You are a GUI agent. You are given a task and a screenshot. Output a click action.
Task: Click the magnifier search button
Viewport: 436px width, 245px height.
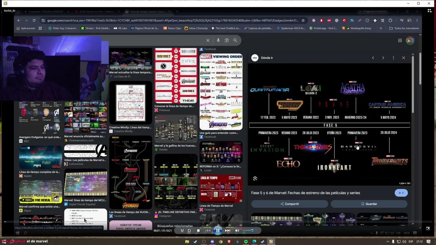pos(235,40)
